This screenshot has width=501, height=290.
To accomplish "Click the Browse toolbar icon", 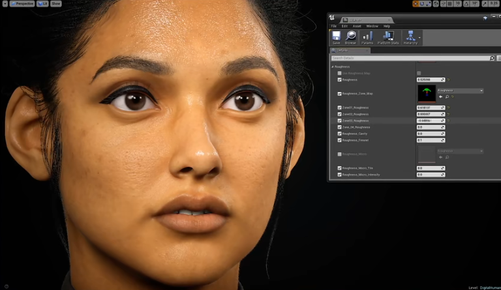I will coord(350,38).
